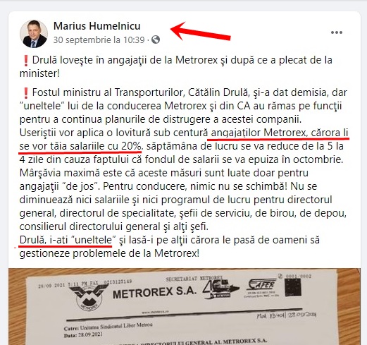
Task: Click the red arrow annotation beside the name
Action: [x=200, y=32]
